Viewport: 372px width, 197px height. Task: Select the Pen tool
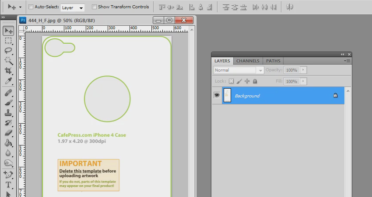[8, 175]
